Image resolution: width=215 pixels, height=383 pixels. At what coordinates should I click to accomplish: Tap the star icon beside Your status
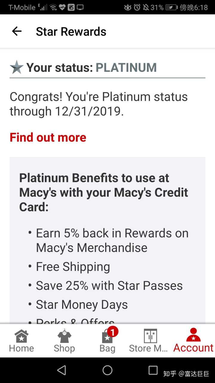[17, 68]
